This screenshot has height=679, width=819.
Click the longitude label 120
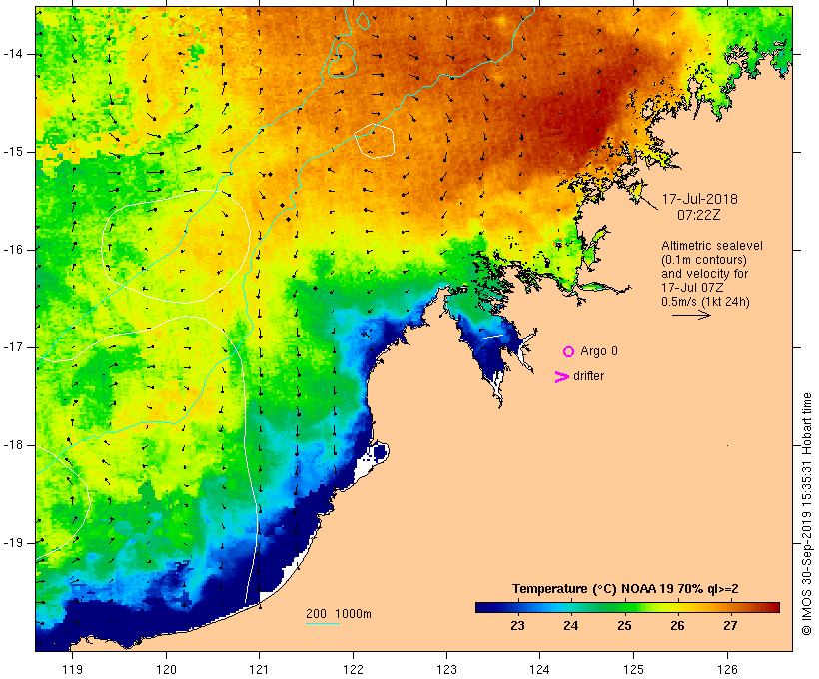tap(166, 670)
